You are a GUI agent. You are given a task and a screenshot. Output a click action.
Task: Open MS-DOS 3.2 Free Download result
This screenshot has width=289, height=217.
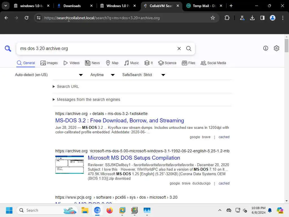tap(120, 120)
